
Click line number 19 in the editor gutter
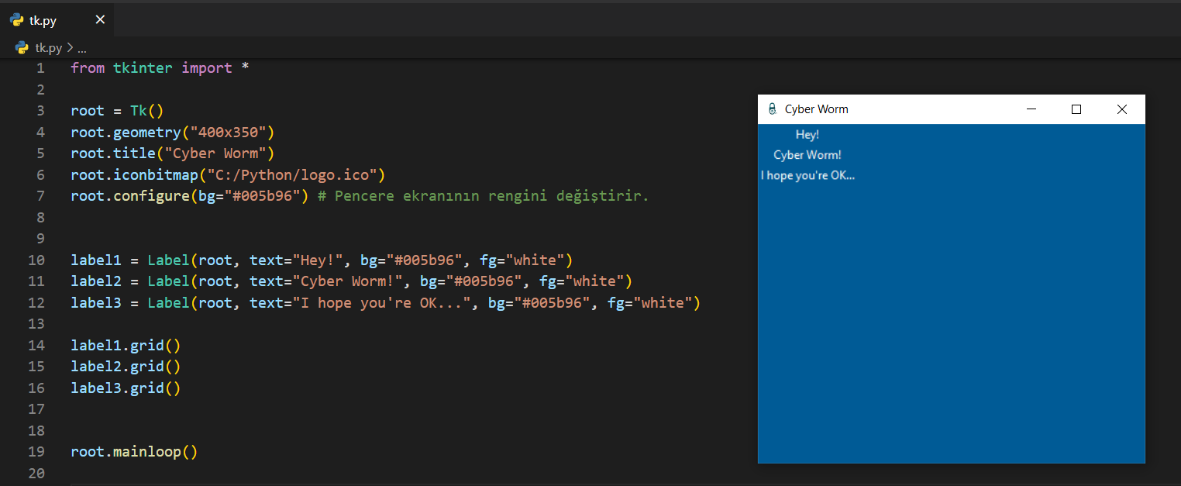(x=36, y=451)
